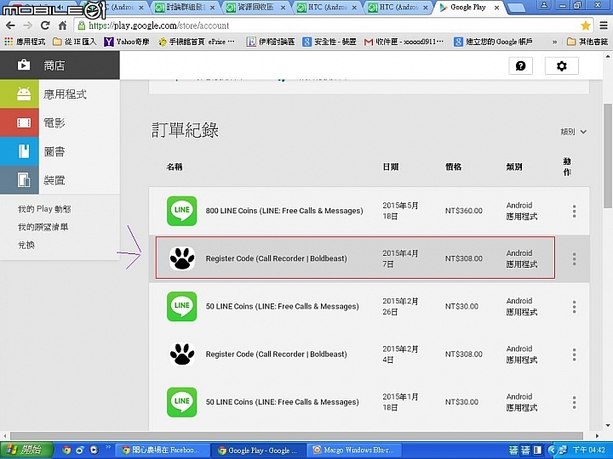
Task: Open the browser home page icon
Action: point(62,25)
